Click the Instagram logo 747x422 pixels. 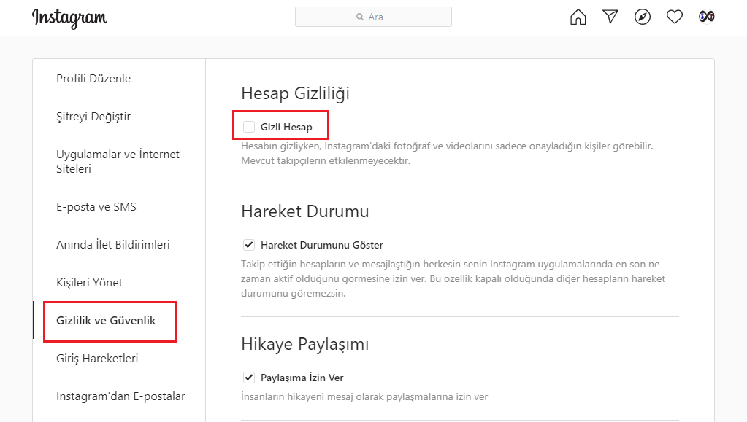coord(69,18)
